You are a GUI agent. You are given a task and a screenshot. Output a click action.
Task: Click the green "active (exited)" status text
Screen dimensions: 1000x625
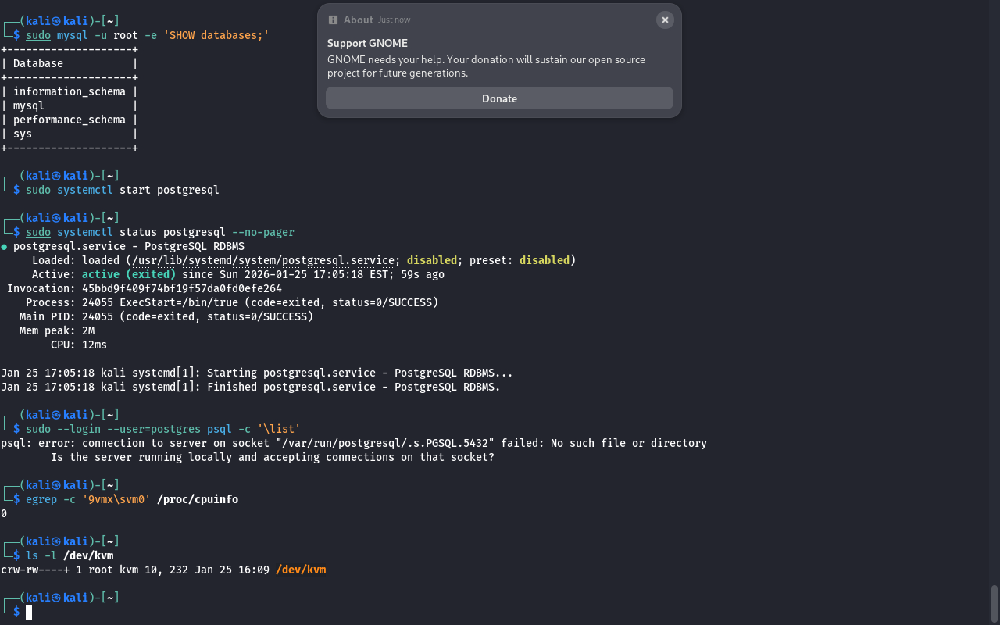pyautogui.click(x=128, y=274)
